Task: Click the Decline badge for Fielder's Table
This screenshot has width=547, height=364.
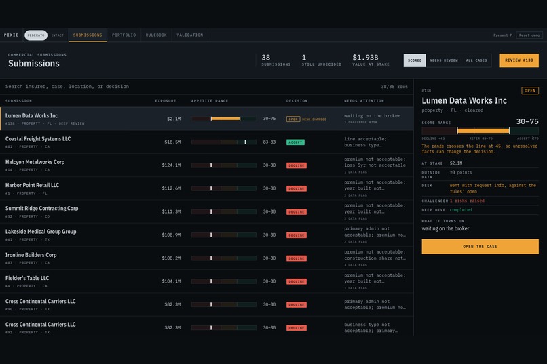Action: point(297,281)
